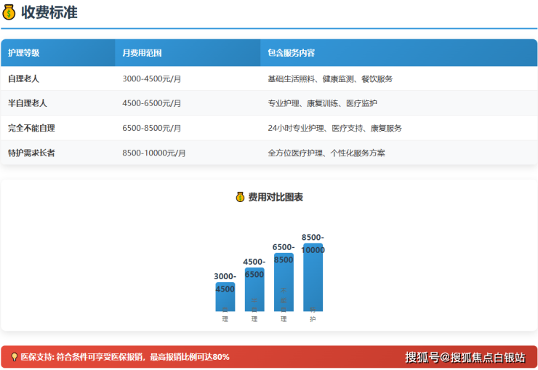The width and height of the screenshot is (538, 370).
Task: Click the money bag icon beside 费用对比图表
Action: coord(240,197)
